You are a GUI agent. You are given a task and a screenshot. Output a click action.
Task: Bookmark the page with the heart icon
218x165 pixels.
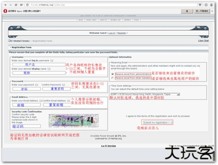[200, 5]
